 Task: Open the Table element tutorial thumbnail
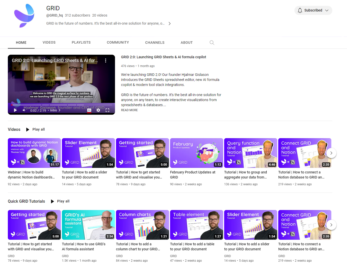click(197, 225)
